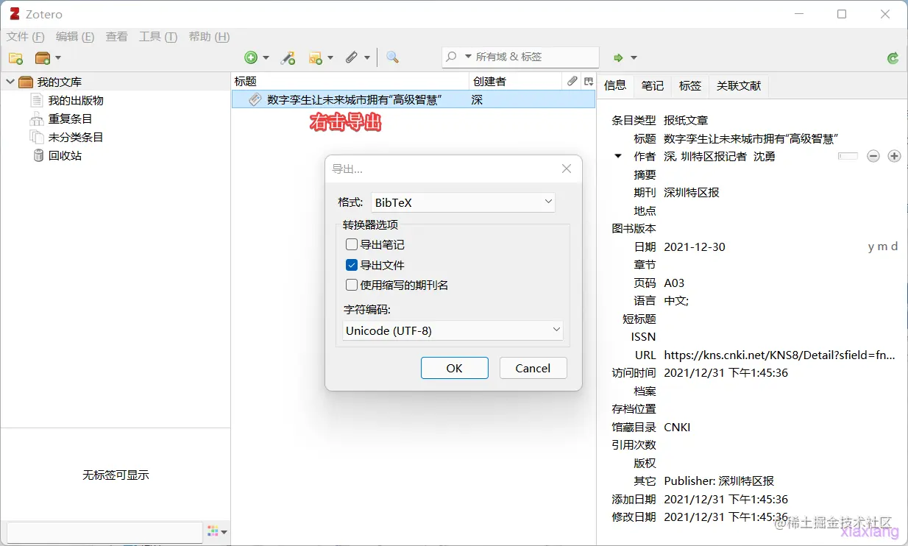Open the New Library dropdown arrow
Screen dimensions: 908x546
(58, 57)
